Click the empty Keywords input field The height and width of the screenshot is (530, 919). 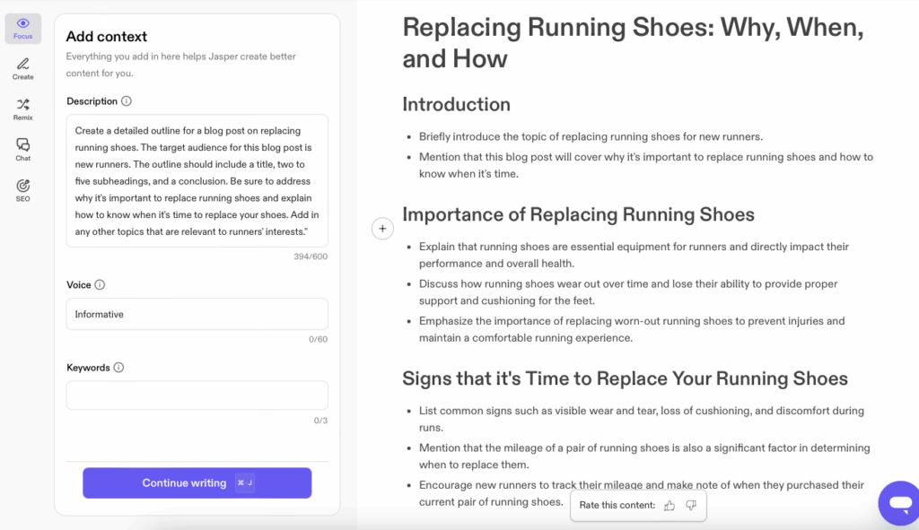point(197,395)
